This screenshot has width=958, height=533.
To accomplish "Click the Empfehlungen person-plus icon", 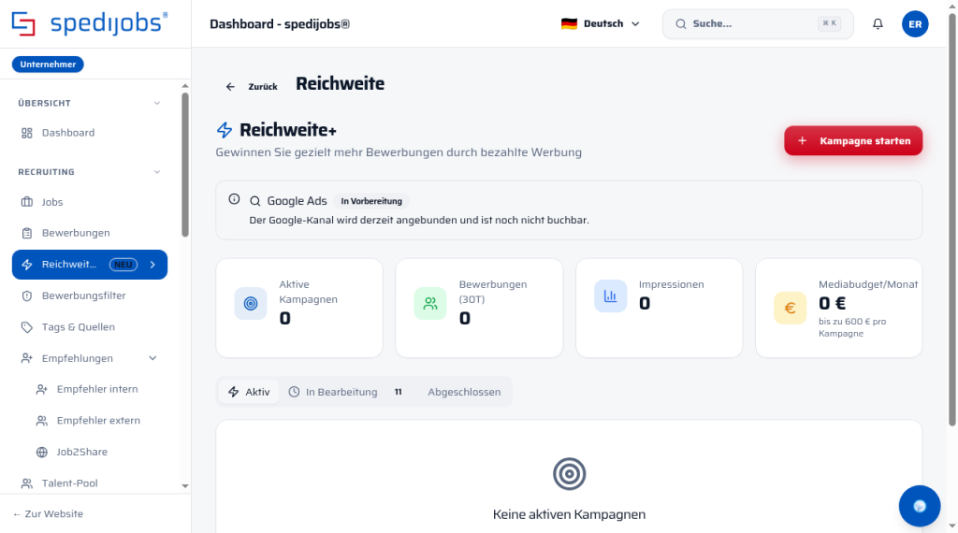I will pyautogui.click(x=27, y=358).
